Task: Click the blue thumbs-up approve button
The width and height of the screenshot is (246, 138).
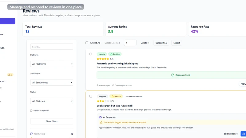Action: (x=243, y=134)
